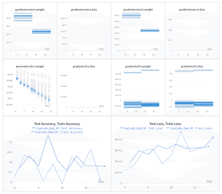Click the gradients/conv2.bias chart title

click(192, 10)
